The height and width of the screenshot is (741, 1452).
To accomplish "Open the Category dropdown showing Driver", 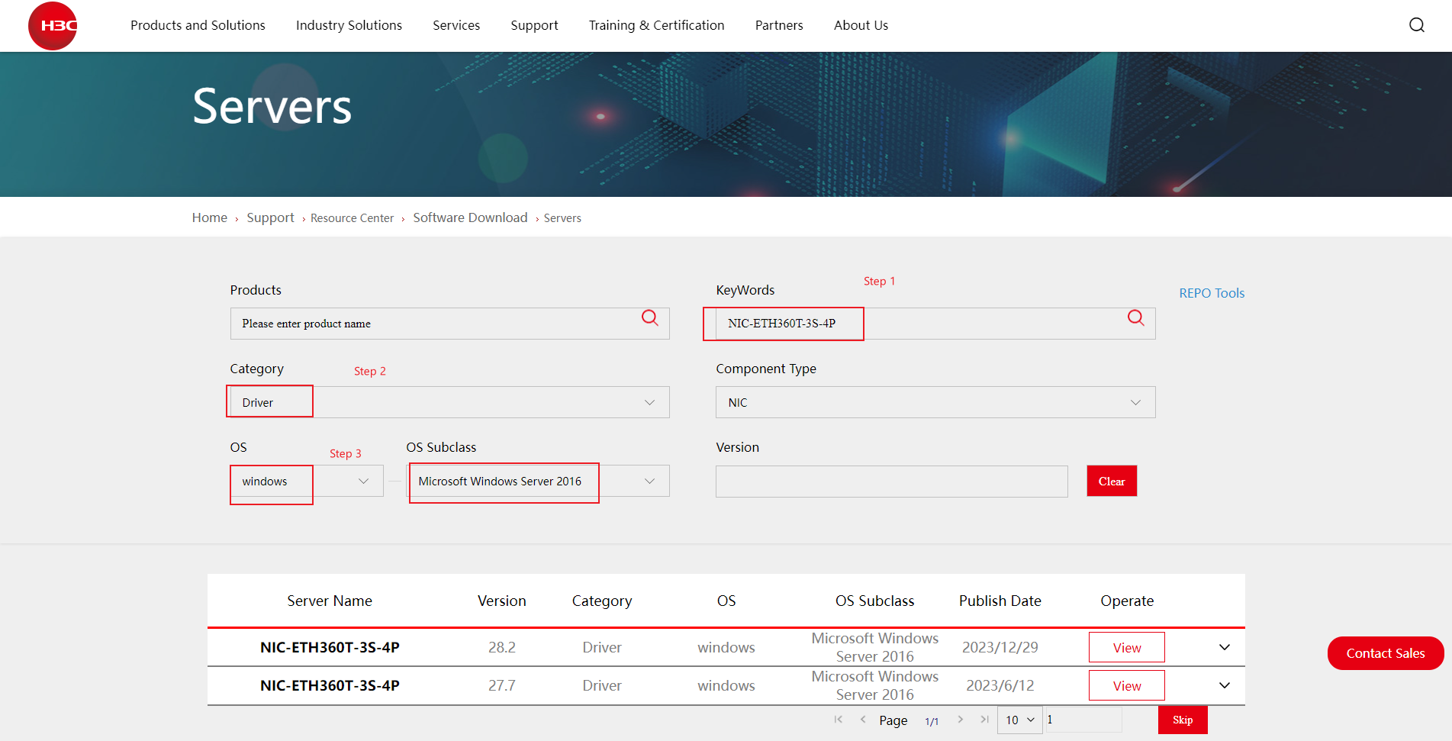I will point(450,402).
